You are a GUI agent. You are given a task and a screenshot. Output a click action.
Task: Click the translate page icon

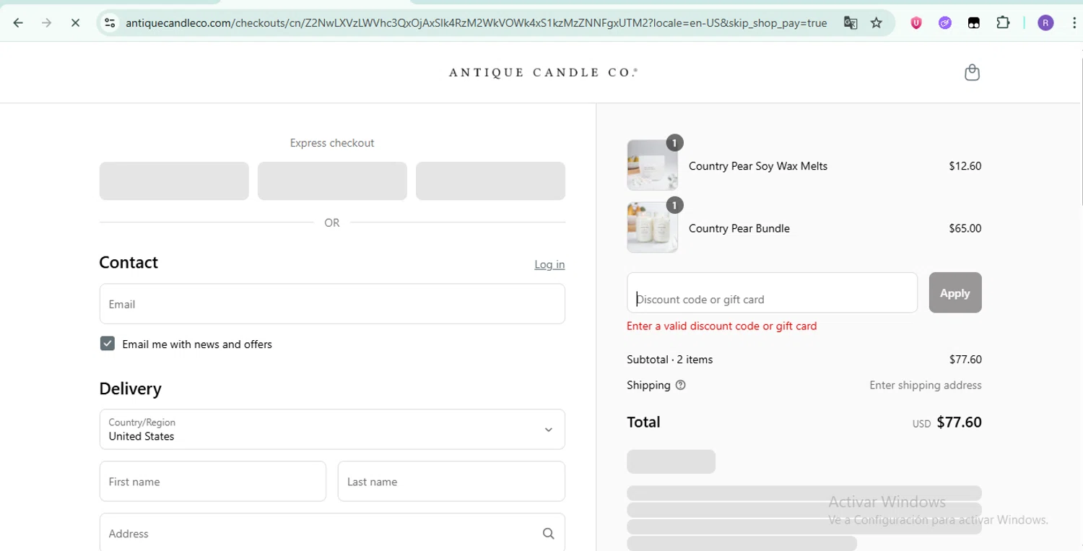[x=851, y=23]
